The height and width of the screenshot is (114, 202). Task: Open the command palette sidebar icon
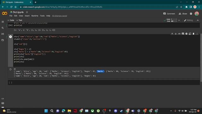[x=3, y=103]
